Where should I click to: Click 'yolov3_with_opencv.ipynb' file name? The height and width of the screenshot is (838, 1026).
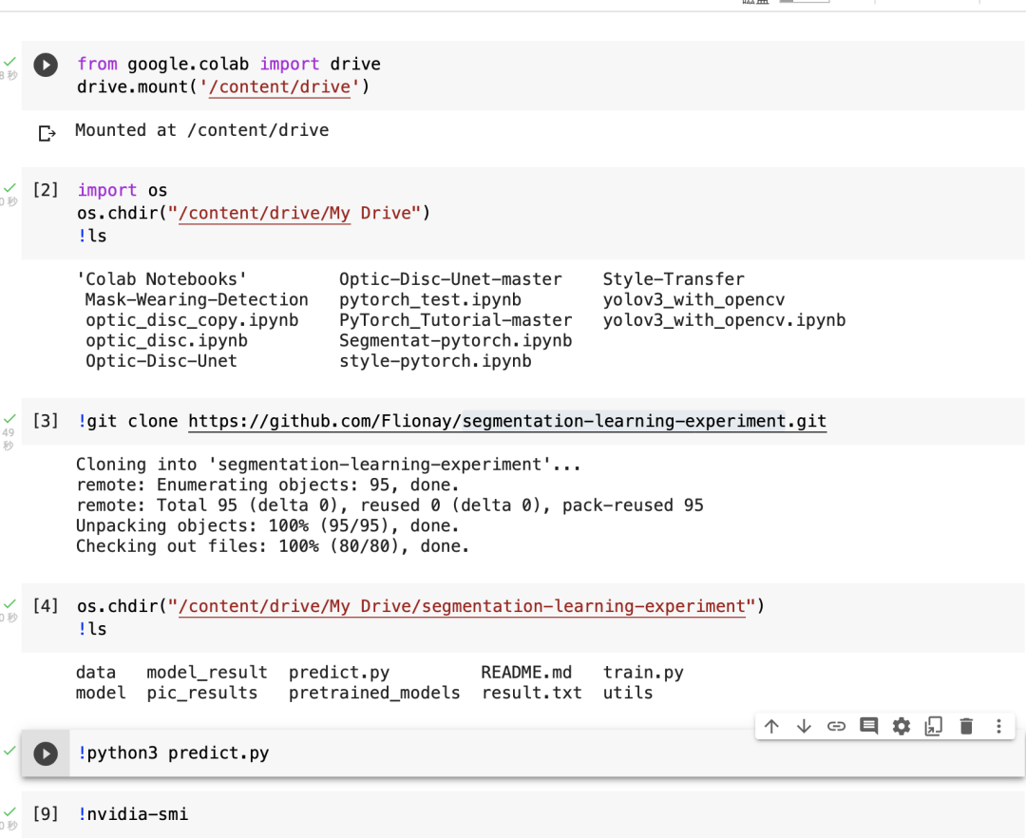click(724, 320)
